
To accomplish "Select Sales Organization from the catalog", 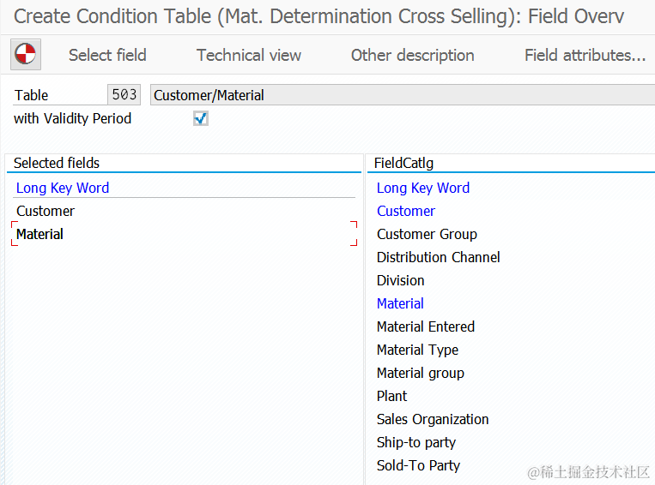I will (433, 419).
